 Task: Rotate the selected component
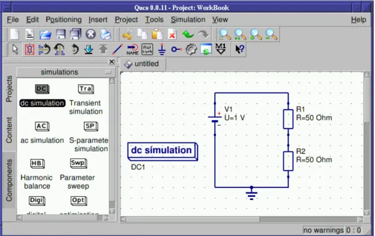coord(74,50)
